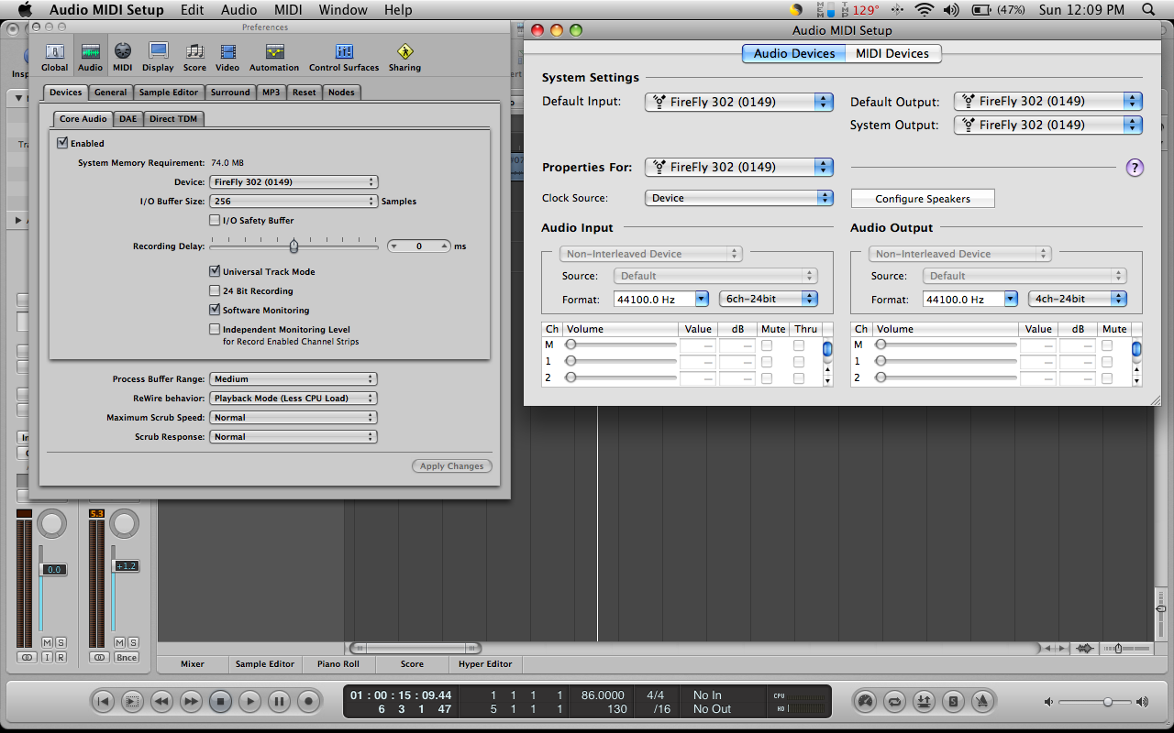Open the Control Surfaces preferences pane

344,57
